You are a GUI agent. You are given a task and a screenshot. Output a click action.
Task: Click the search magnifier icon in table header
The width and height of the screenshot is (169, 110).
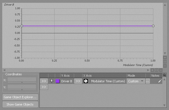click(x=164, y=75)
